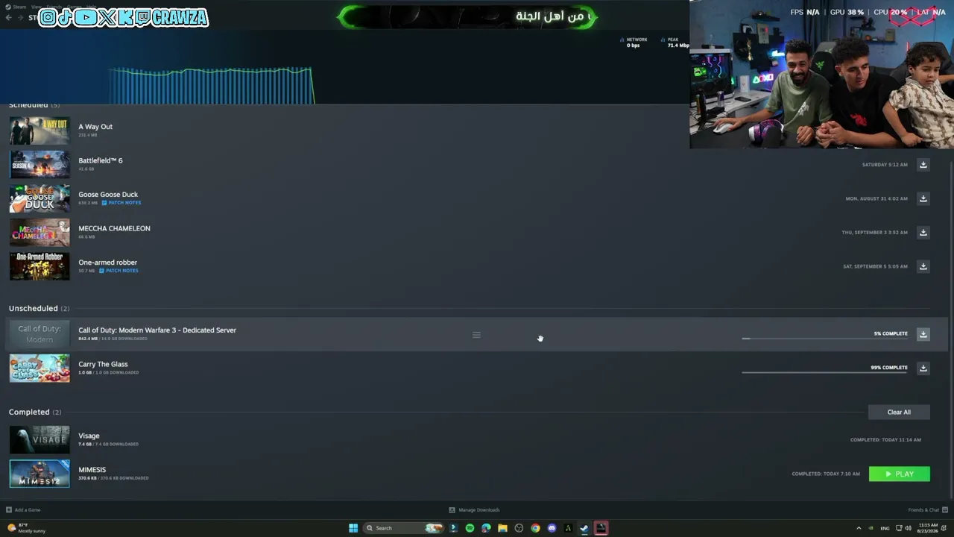
Task: Click the Steam back arrow
Action: point(8,17)
